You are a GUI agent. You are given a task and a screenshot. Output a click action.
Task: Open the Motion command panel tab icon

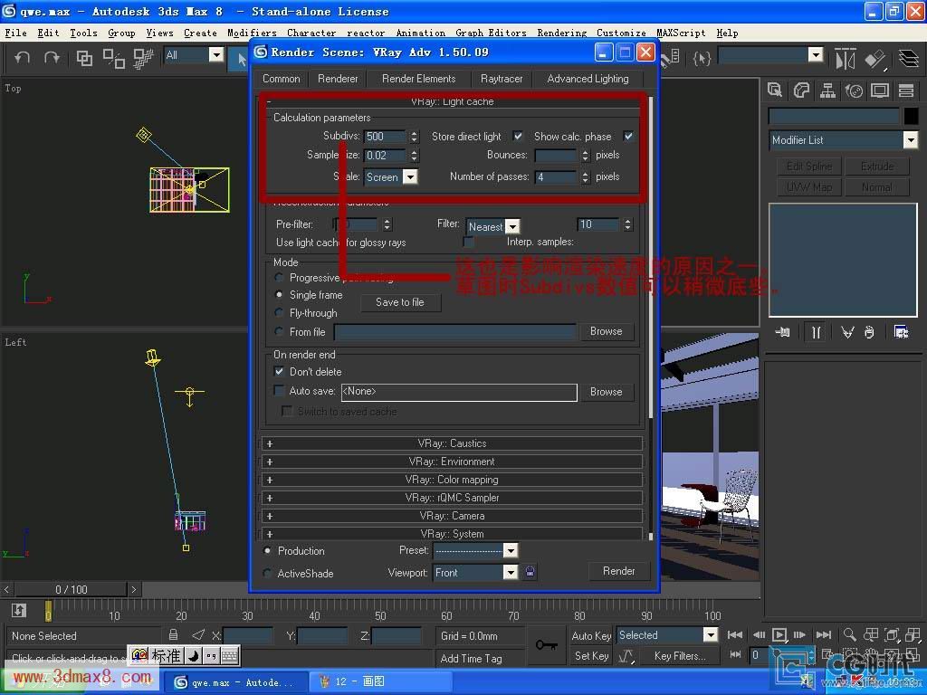(x=854, y=90)
